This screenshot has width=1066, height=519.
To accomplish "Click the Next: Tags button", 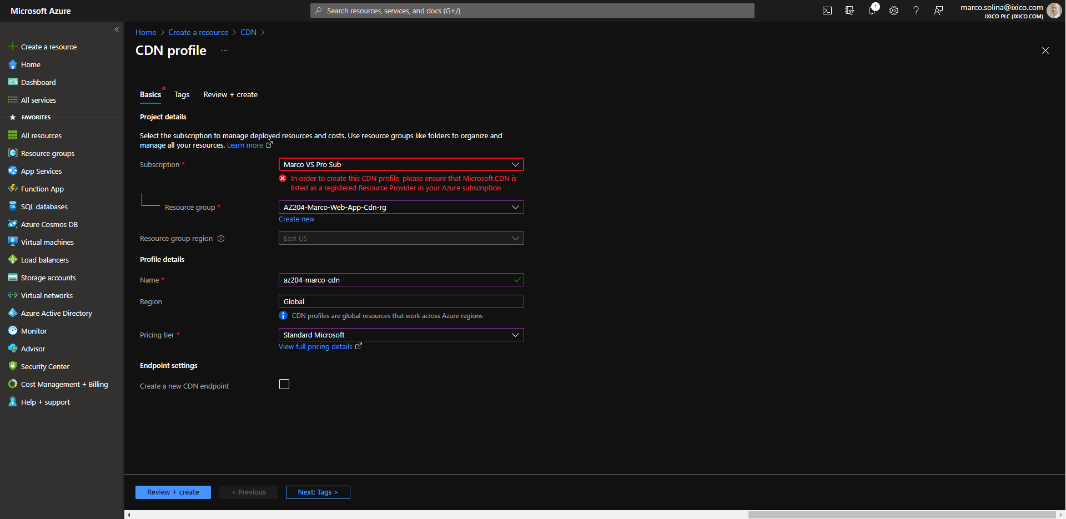I will (318, 492).
